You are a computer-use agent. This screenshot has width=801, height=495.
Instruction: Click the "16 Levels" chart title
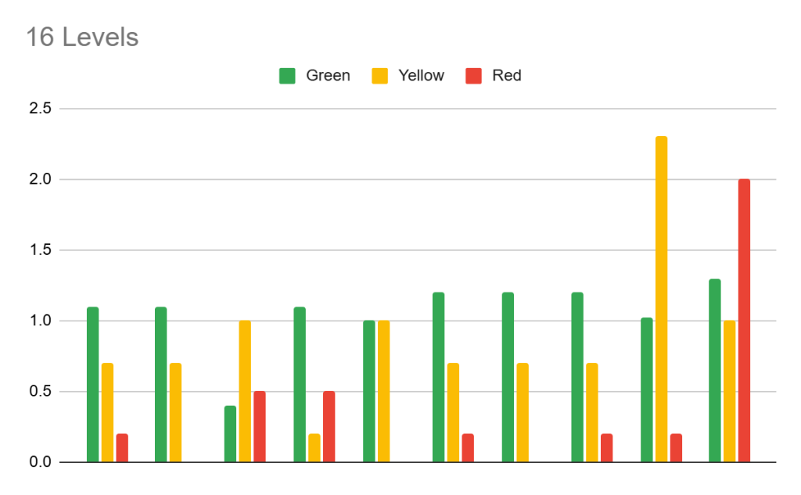coord(82,37)
